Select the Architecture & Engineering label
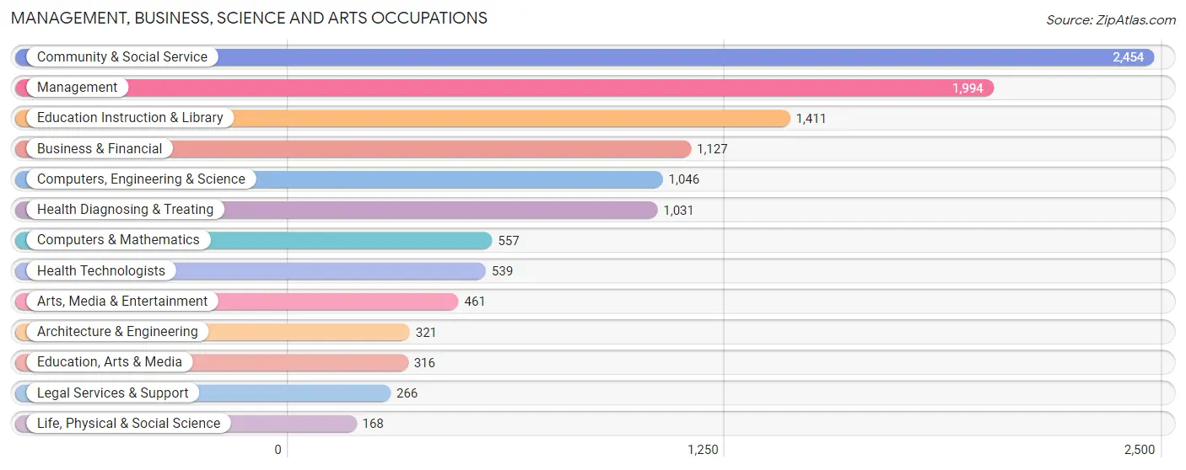Image resolution: width=1186 pixels, height=470 pixels. tap(117, 332)
